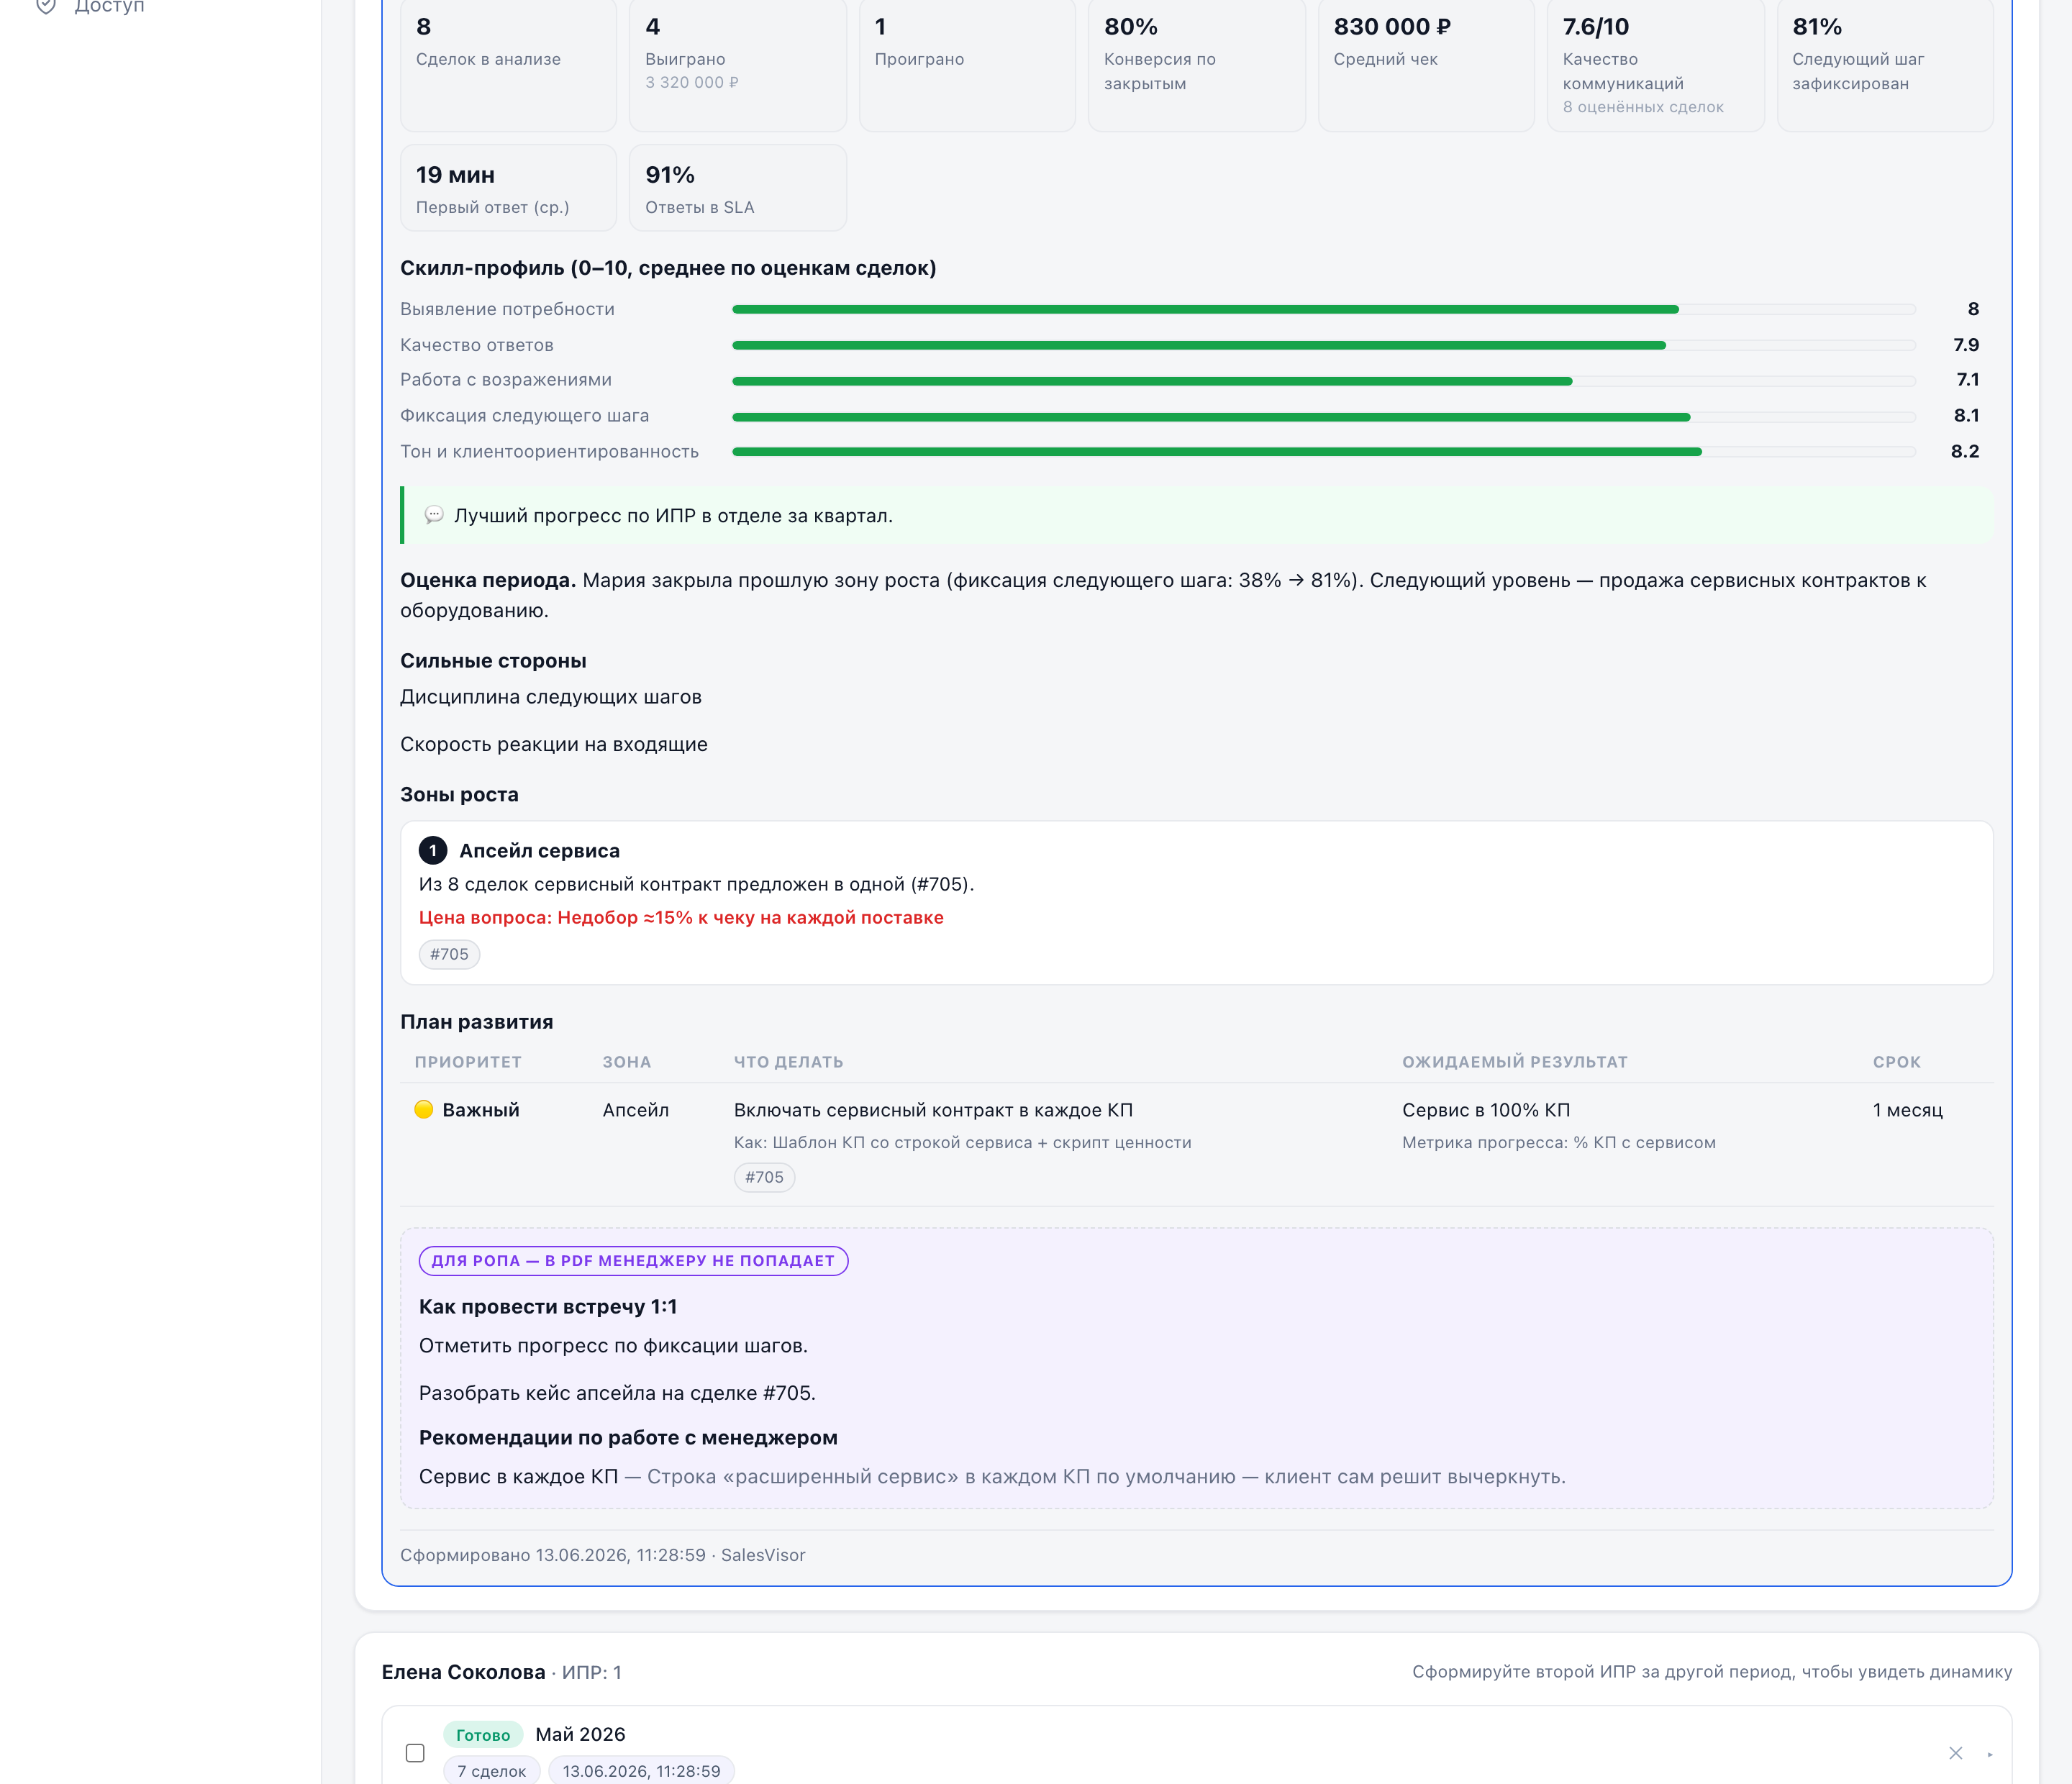Click the 'Сервис в 100% КП' result cell
Screen dimensions: 2072x1784
tap(1486, 1110)
